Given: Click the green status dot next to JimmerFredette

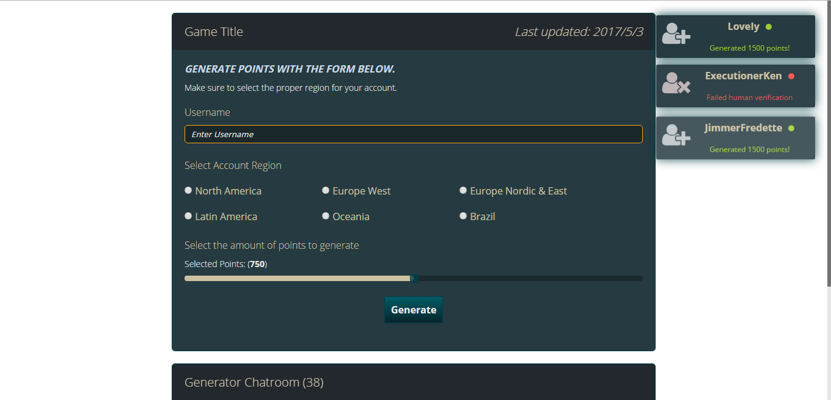Looking at the screenshot, I should tap(791, 128).
